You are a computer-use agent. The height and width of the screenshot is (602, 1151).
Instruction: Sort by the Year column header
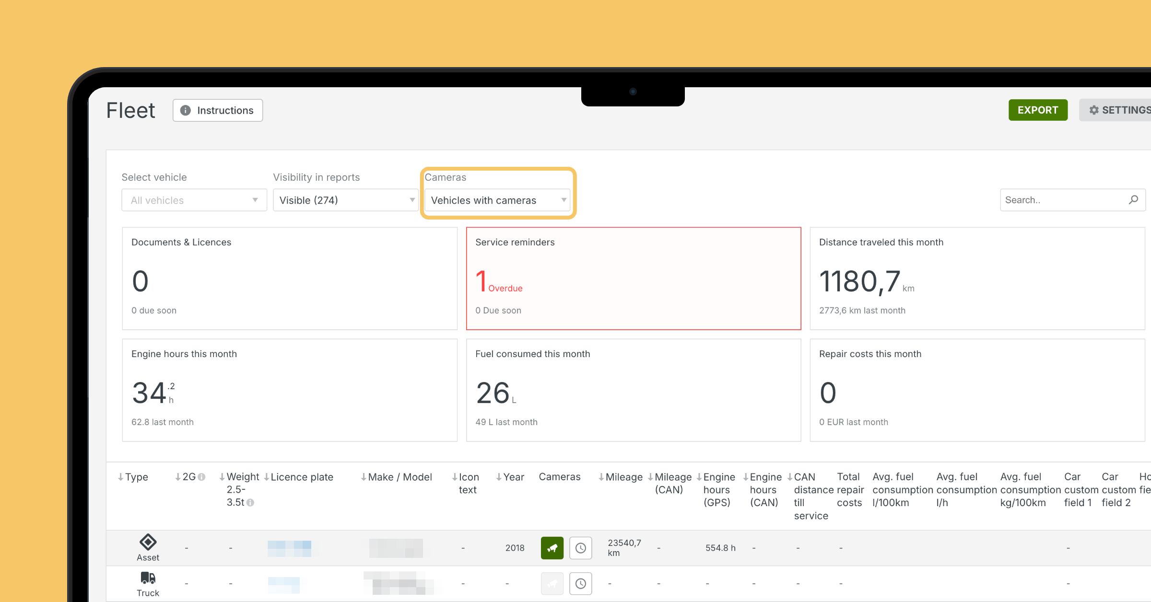tap(510, 477)
